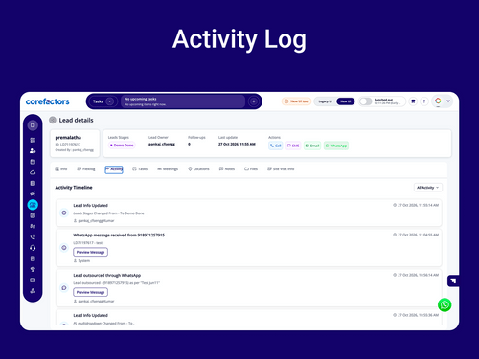Click 'Lead outsourced through WhatsApp' title
Screen dimensions: 479x359
[107, 275]
